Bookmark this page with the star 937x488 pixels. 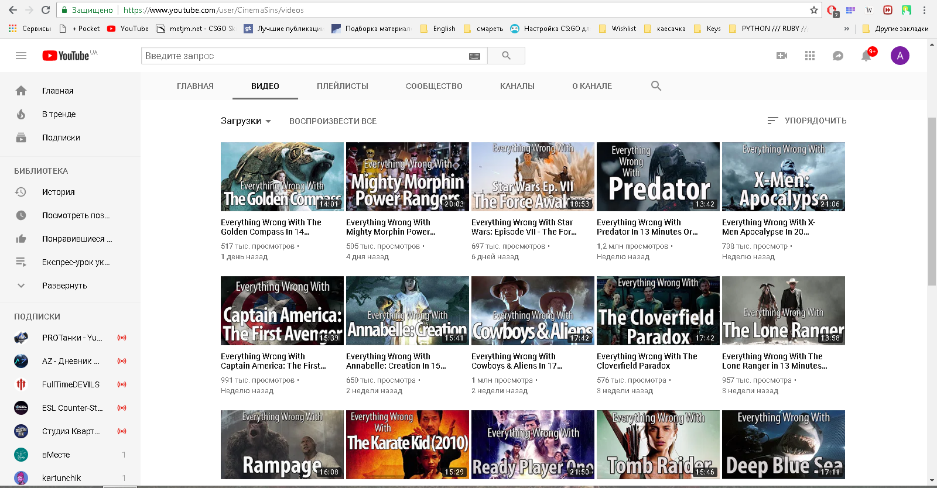coord(813,10)
